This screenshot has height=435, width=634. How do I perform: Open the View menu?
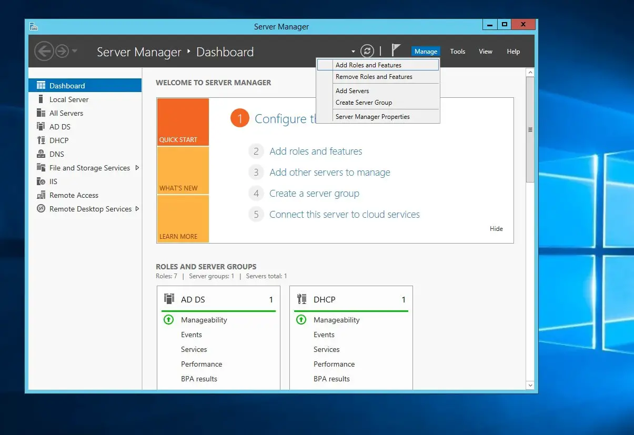(x=485, y=51)
